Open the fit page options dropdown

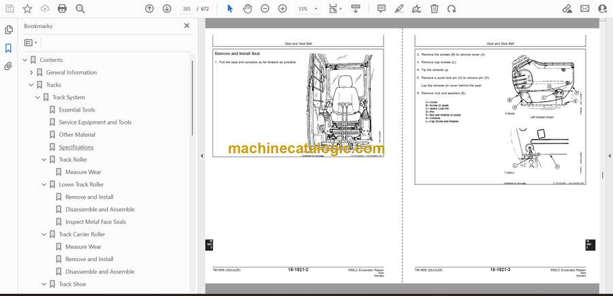(335, 9)
